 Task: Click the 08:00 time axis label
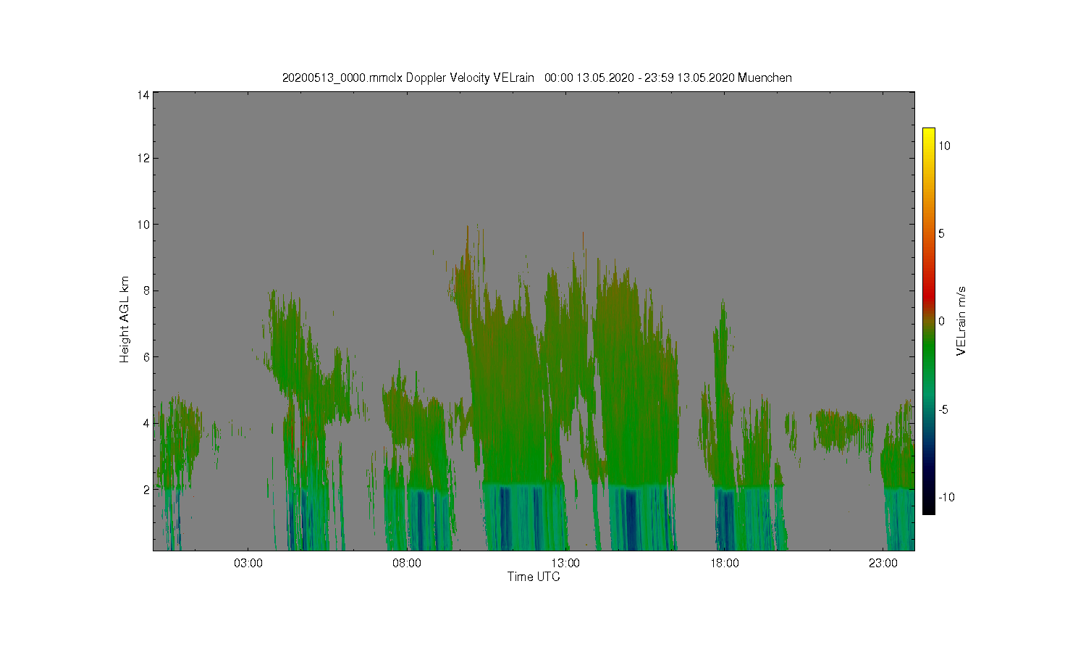click(x=407, y=564)
